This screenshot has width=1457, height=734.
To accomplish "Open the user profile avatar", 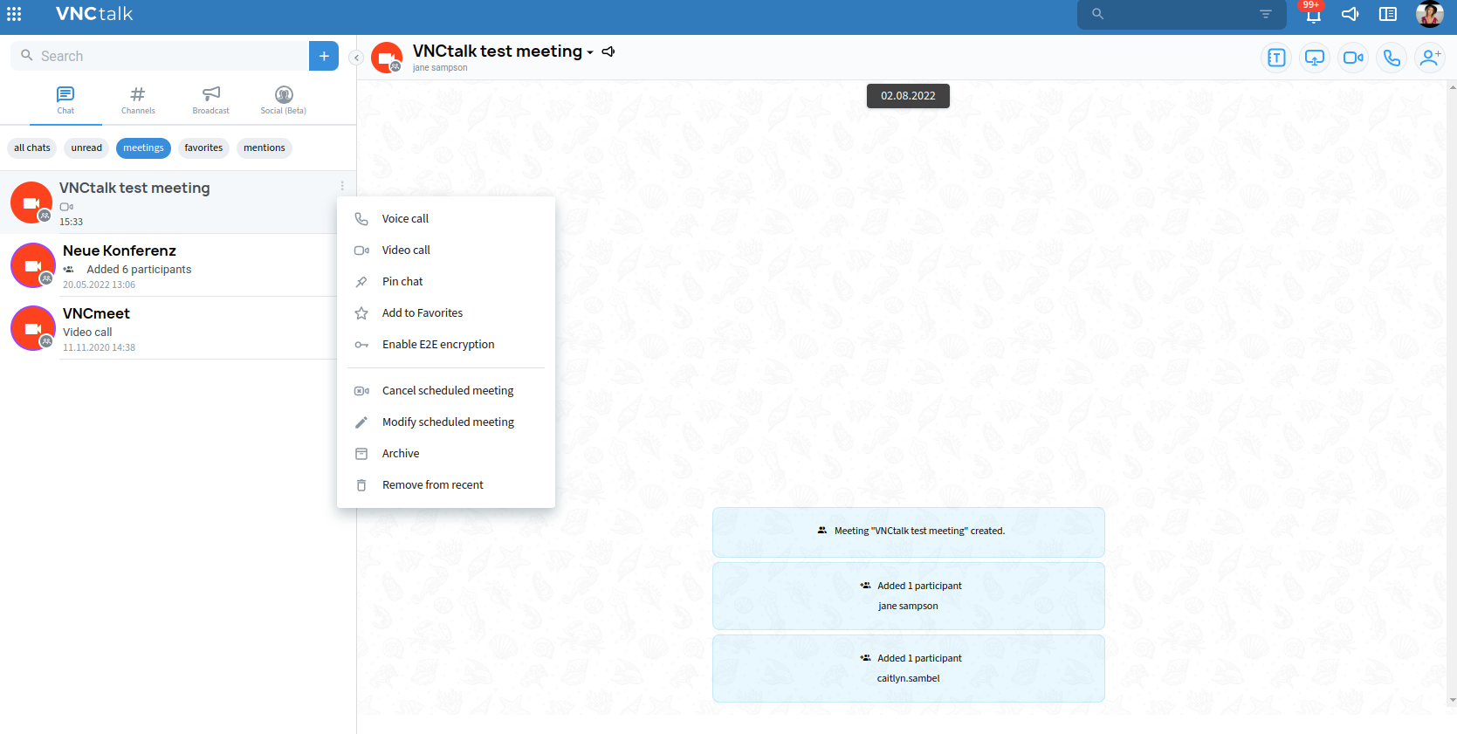I will pyautogui.click(x=1429, y=14).
